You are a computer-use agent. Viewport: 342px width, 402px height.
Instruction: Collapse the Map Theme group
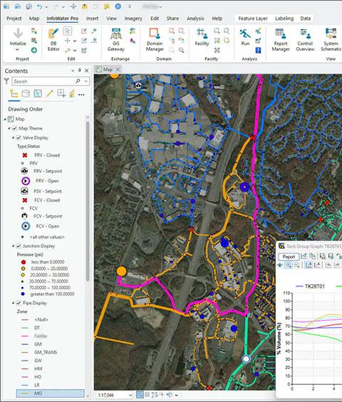9,129
